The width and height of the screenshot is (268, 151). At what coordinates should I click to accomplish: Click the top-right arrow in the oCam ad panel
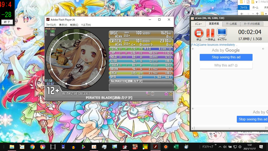click(x=263, y=49)
